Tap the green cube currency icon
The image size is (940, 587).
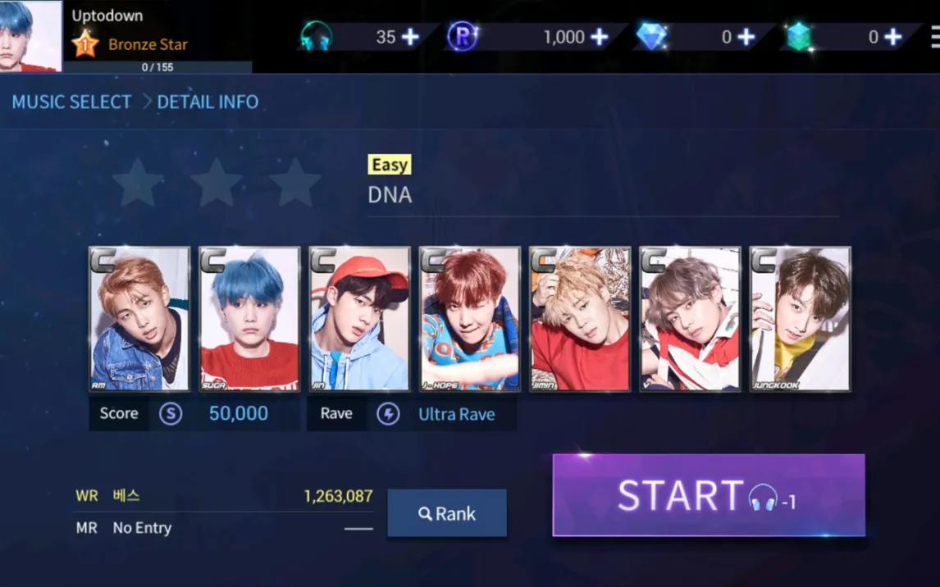[799, 37]
